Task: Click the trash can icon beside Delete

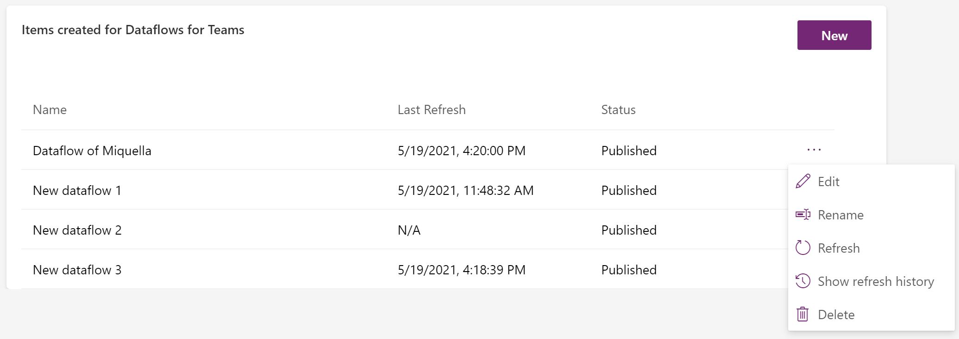Action: click(803, 314)
